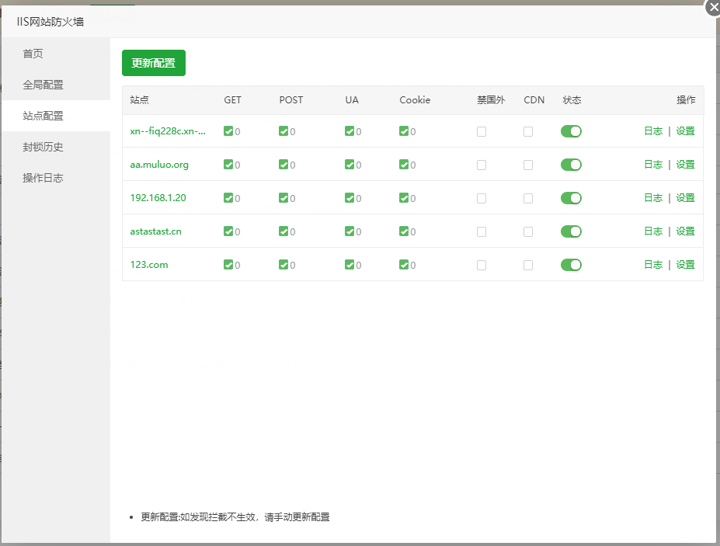Screen dimensions: 720x546
Task: Enable 禁国外 for xn--fiq228c.xn-... site
Action: point(482,132)
